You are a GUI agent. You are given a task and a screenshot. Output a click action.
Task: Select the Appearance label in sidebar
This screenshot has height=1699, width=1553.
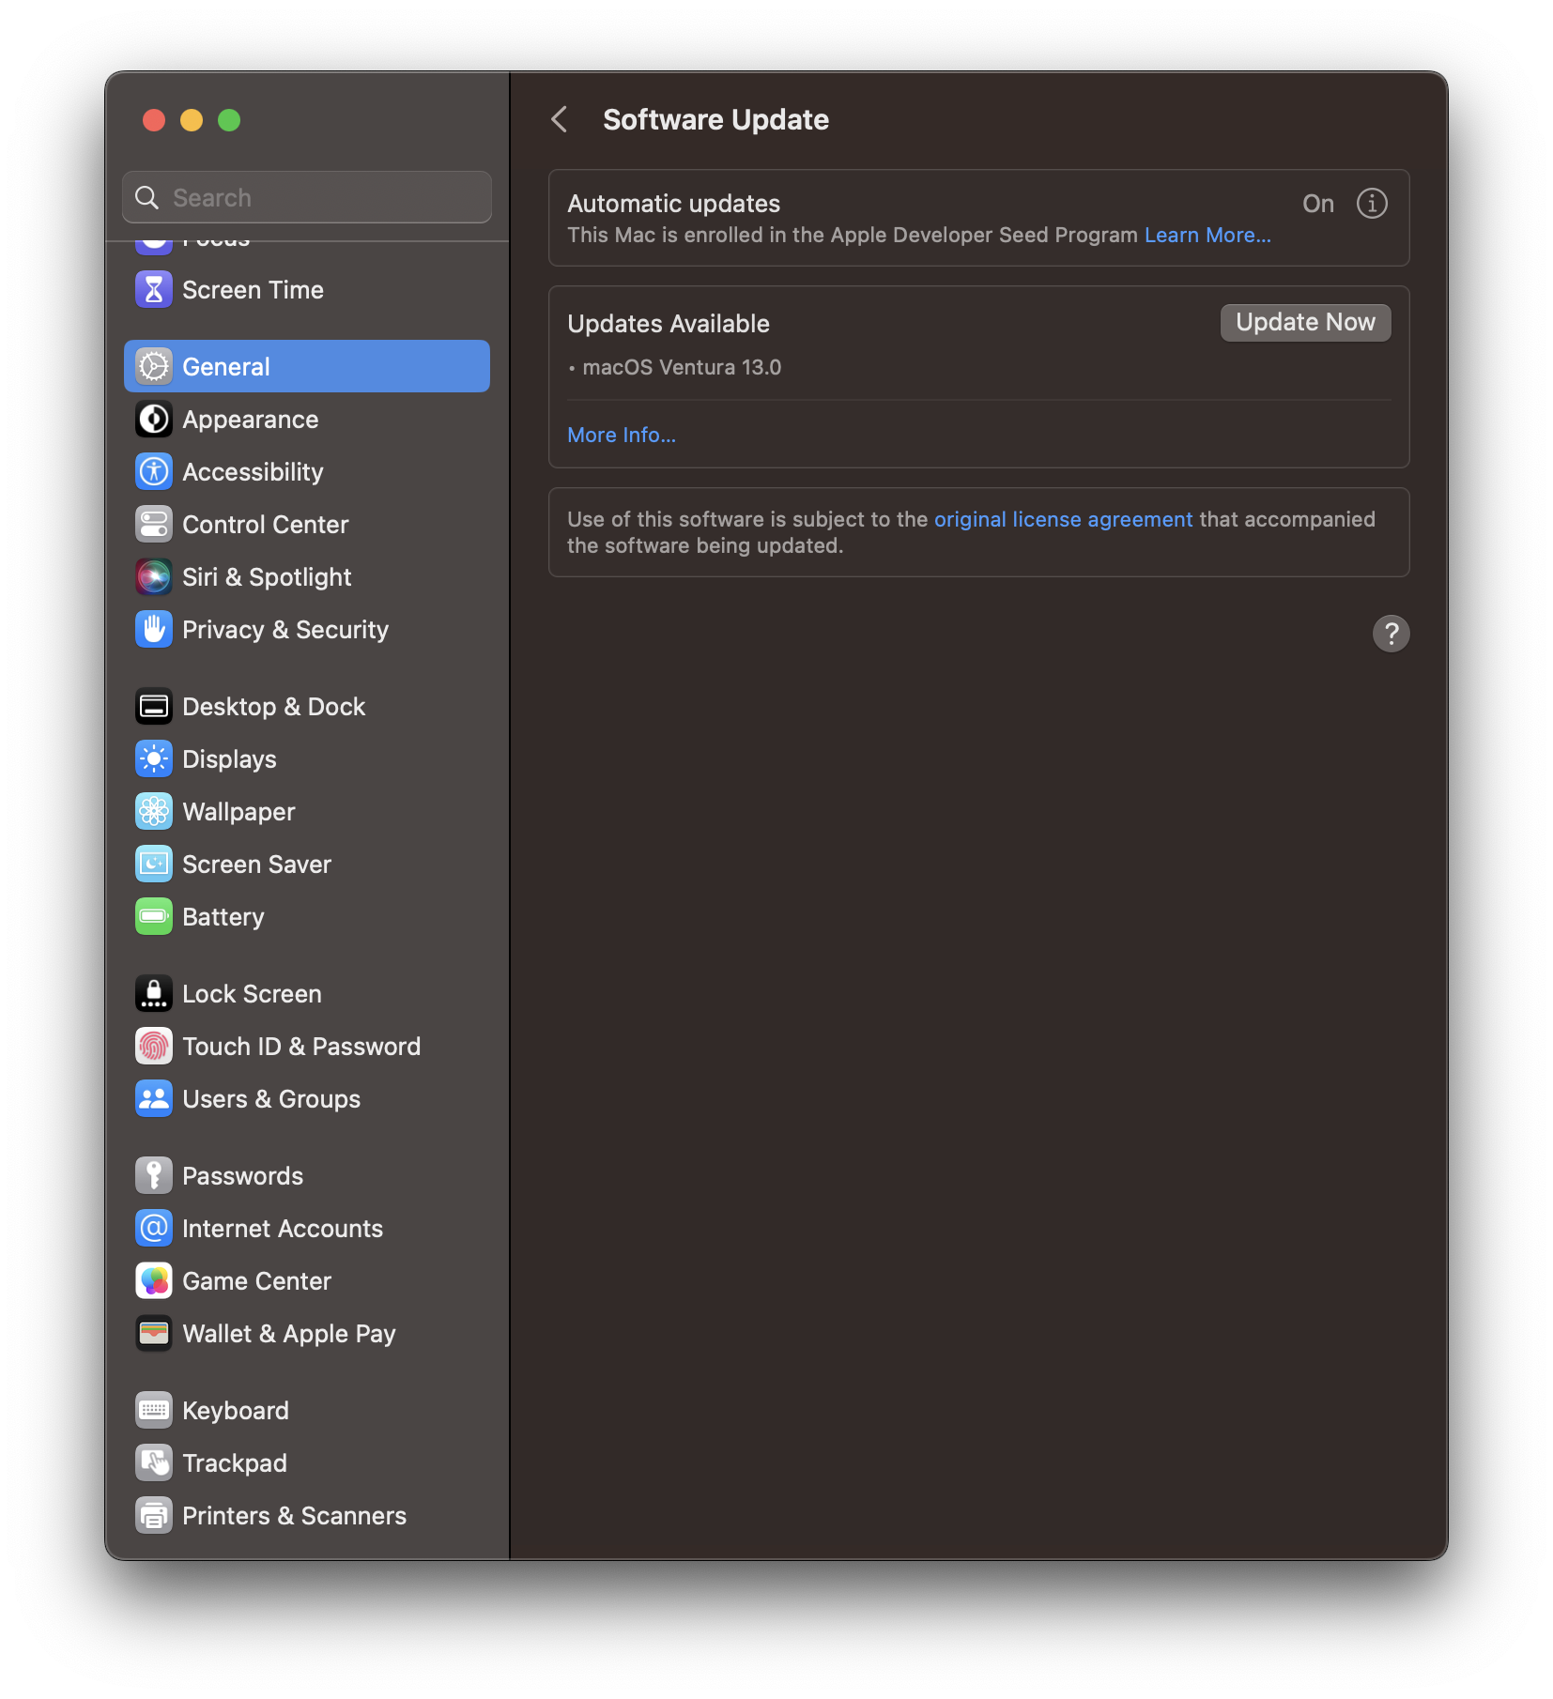point(250,420)
